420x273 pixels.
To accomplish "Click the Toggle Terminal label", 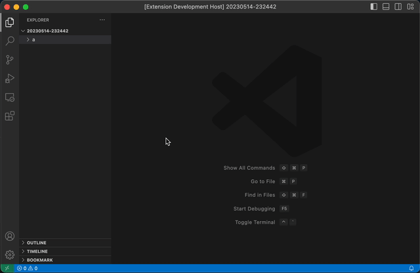I will 255,222.
